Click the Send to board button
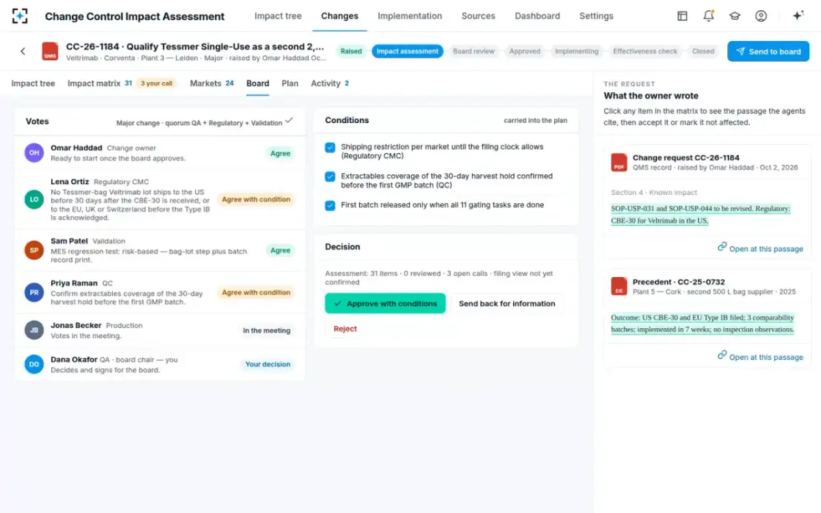 click(x=768, y=51)
